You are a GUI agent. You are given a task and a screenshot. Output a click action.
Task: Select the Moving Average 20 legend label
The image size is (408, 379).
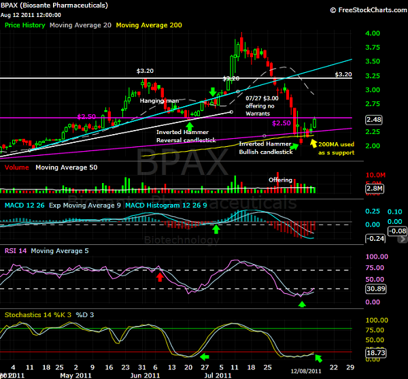[x=80, y=25]
